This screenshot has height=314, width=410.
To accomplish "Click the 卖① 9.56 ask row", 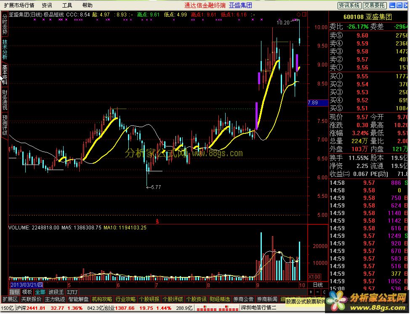I will click(368, 67).
